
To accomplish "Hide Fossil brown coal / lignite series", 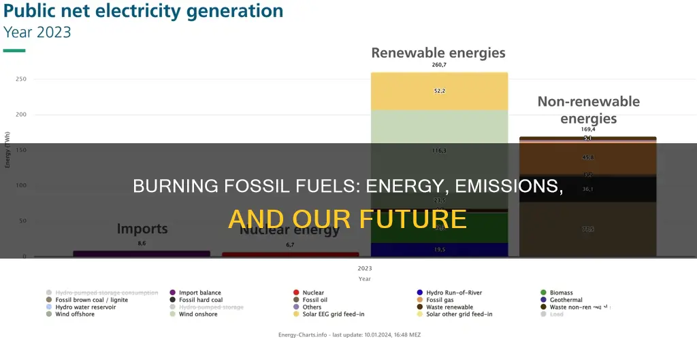I will click(x=87, y=300).
